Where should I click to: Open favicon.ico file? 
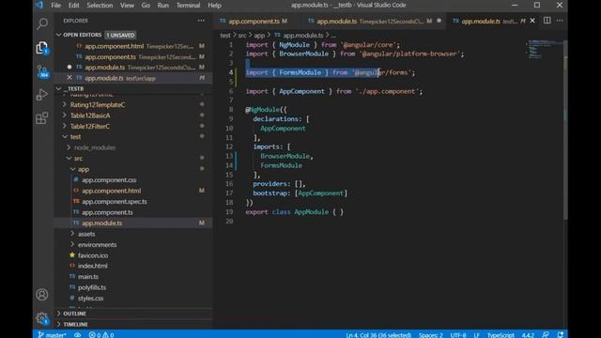93,255
